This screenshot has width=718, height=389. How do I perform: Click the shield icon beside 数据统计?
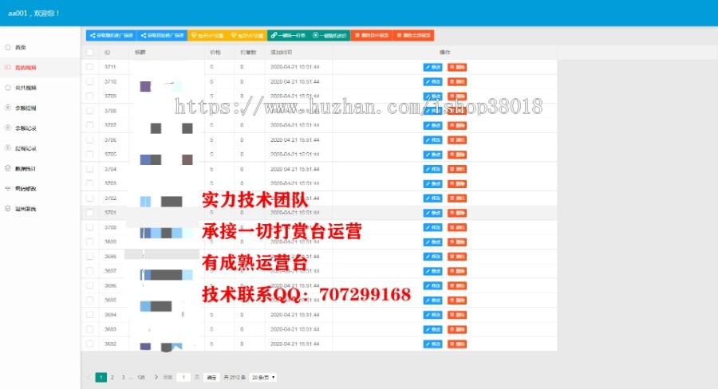[x=8, y=168]
